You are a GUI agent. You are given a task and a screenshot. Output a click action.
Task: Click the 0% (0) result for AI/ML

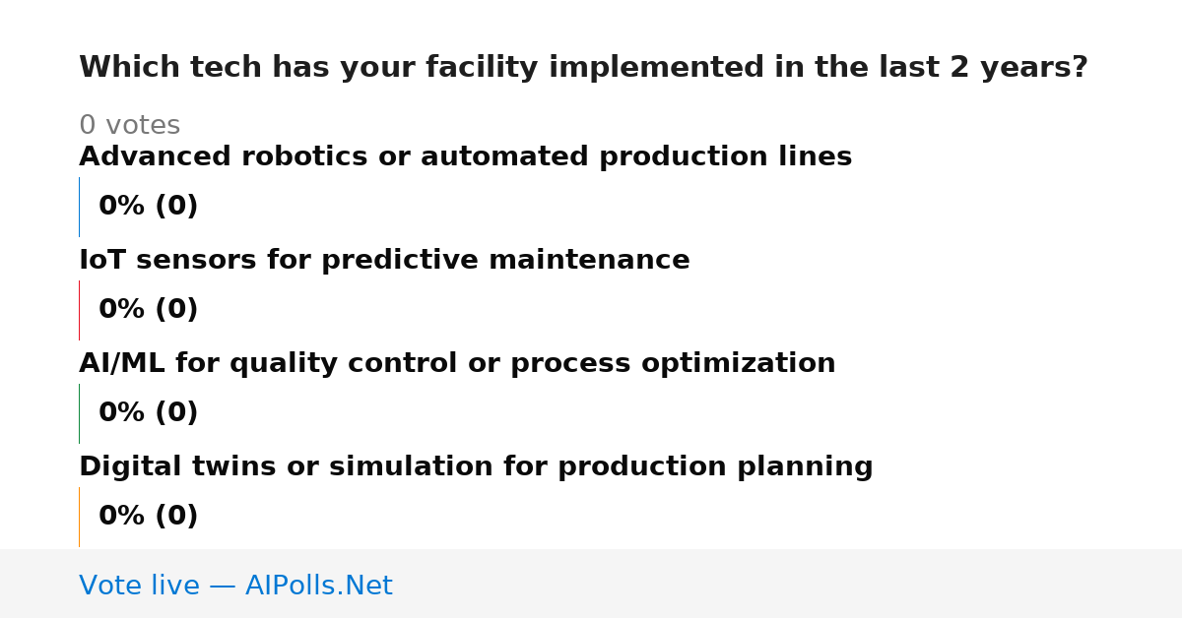click(148, 413)
